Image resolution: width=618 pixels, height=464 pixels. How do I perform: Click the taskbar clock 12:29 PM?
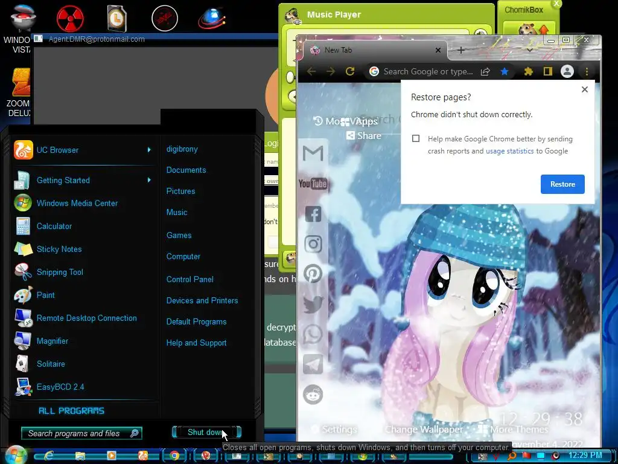[x=585, y=456]
